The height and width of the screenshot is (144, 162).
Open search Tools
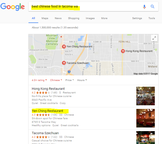[151, 18]
